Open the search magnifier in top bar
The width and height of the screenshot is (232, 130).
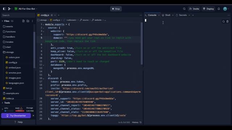point(184,9)
